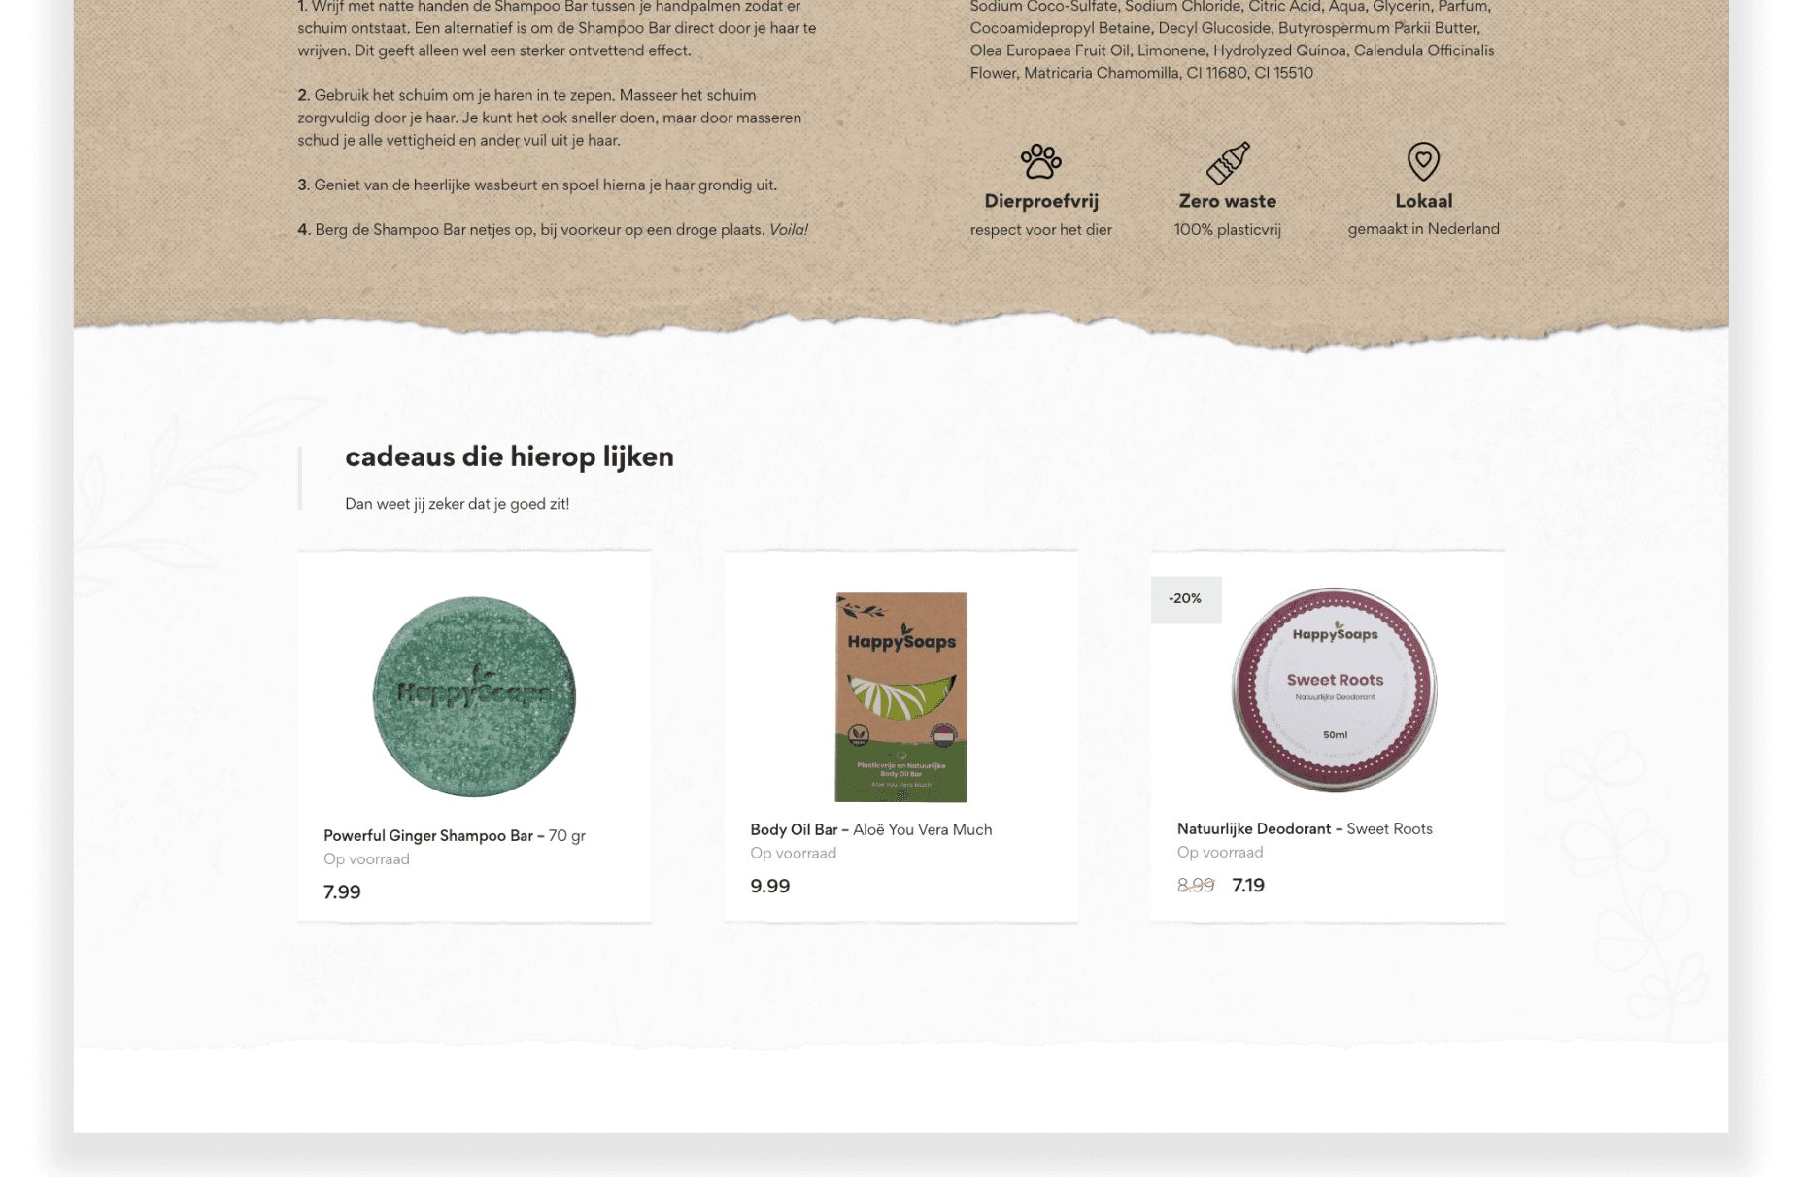Click the discounted 7.19 deodorant price

(x=1248, y=885)
